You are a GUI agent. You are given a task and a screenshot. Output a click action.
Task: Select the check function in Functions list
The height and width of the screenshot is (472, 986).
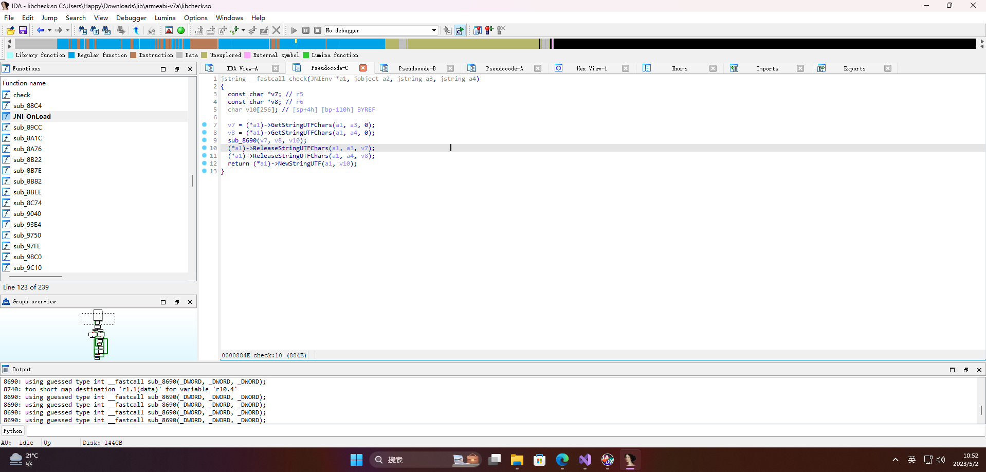(x=95, y=95)
